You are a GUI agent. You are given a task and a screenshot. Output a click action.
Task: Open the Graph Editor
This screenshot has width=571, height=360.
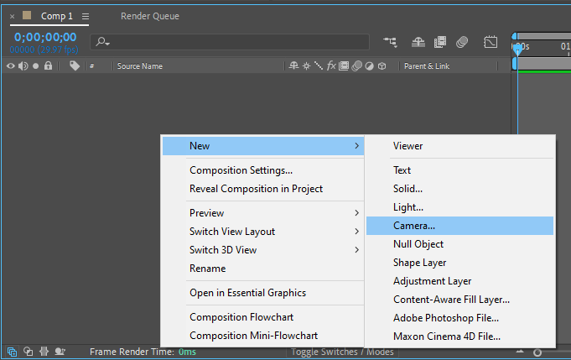(491, 41)
